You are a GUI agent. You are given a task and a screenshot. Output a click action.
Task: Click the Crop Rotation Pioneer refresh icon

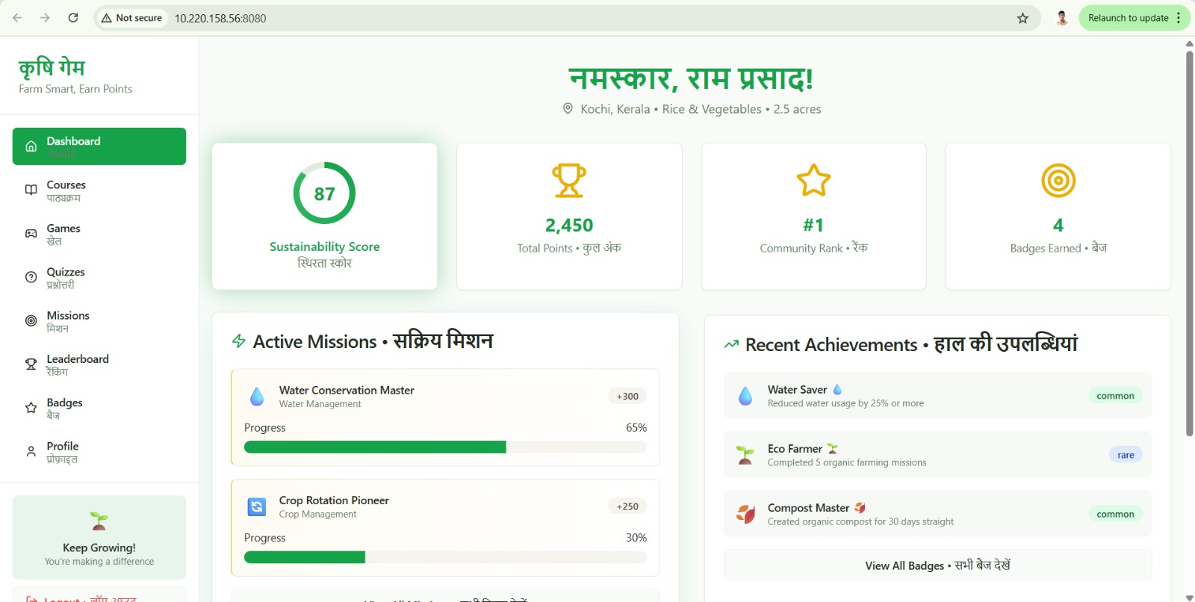(x=257, y=507)
